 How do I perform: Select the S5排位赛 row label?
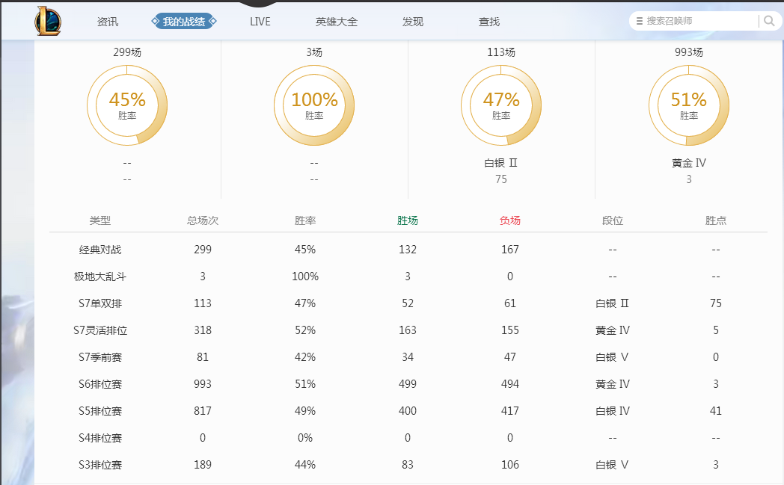pos(100,411)
